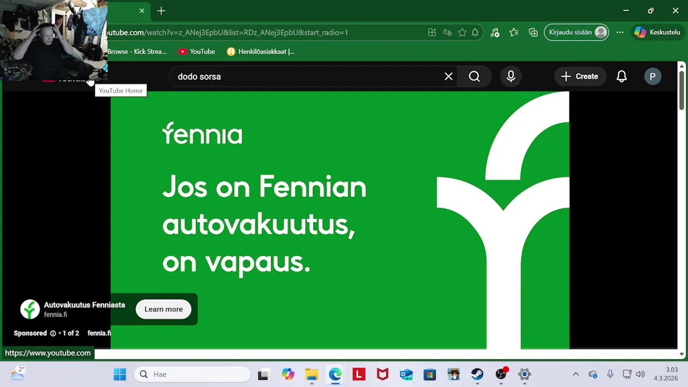Image resolution: width=688 pixels, height=387 pixels.
Task: Open OBS Studio from the taskbar
Action: click(x=501, y=374)
